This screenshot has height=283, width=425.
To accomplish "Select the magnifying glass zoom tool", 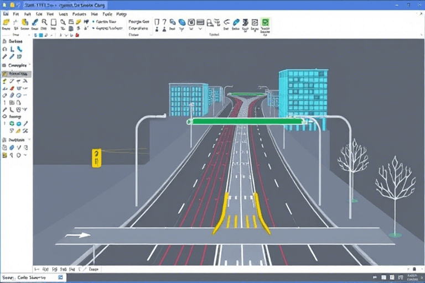I will click(x=63, y=23).
